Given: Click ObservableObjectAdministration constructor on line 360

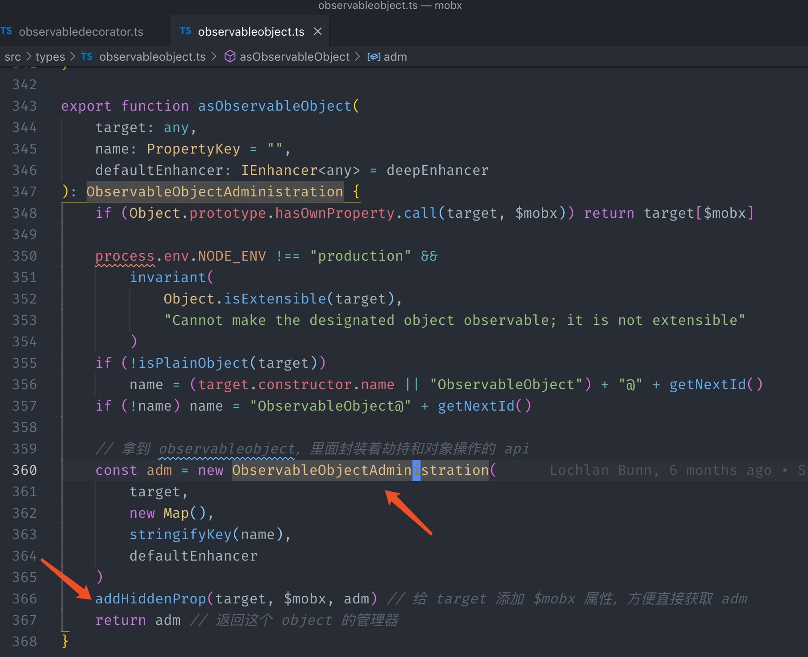Looking at the screenshot, I should (x=361, y=470).
